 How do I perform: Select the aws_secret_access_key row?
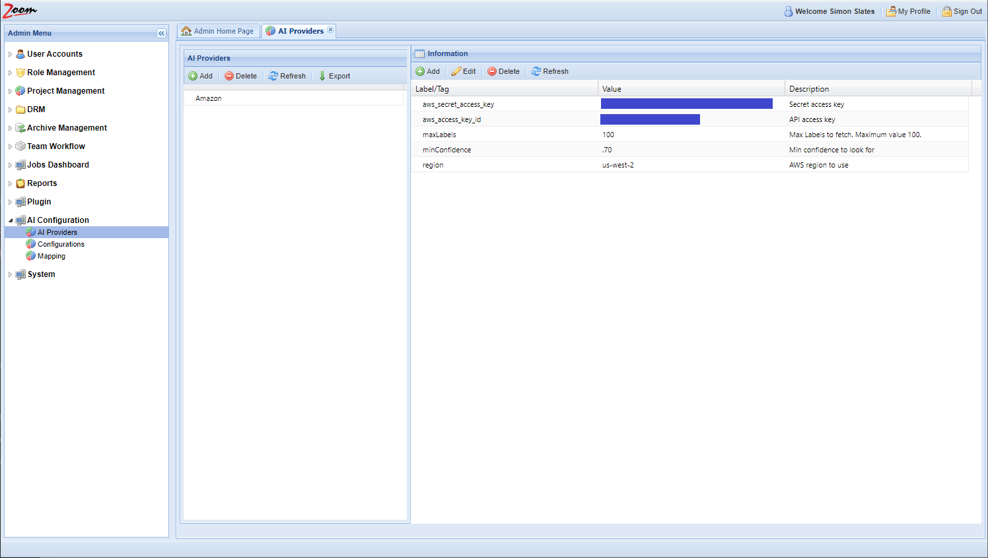[458, 104]
